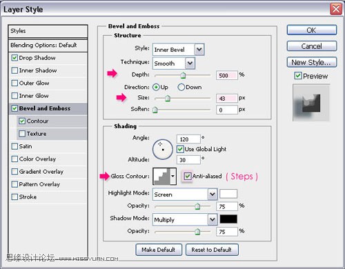
Task: Select the Down direction radio button
Action: [181, 87]
